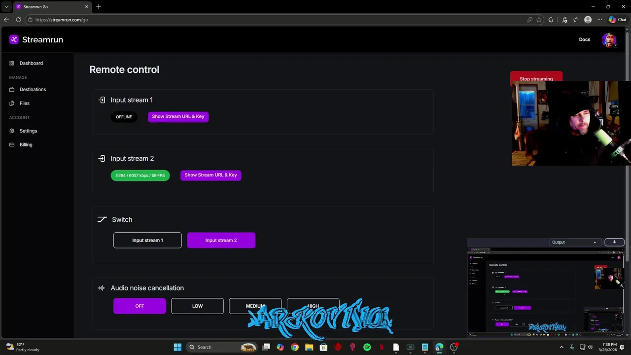The image size is (631, 355).
Task: Stop streaming with the red button
Action: tap(536, 78)
